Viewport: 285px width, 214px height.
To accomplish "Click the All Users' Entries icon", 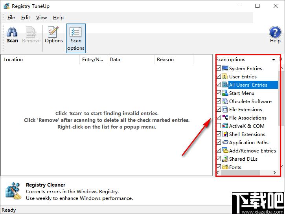I will pos(225,85).
